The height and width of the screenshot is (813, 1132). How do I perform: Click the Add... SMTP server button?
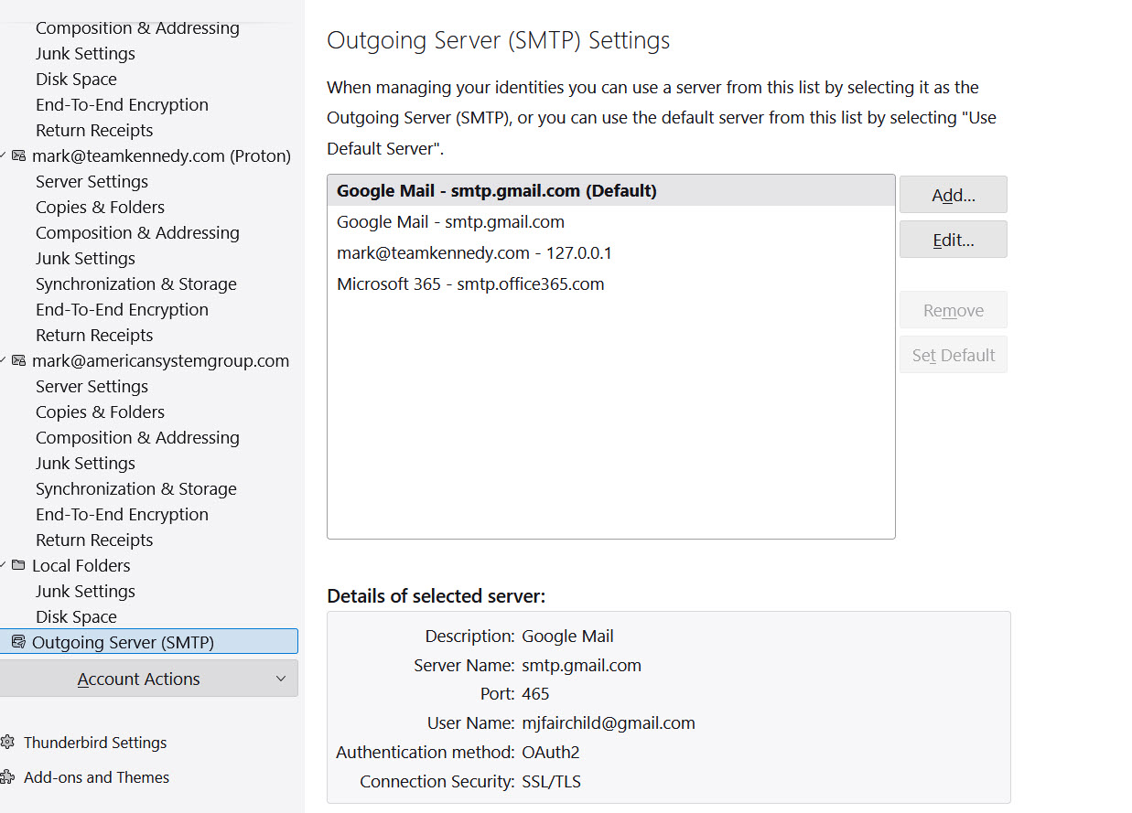click(x=953, y=195)
